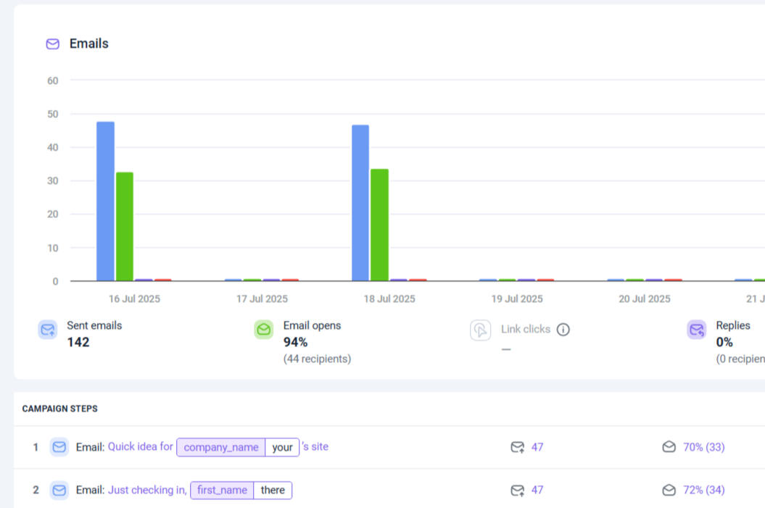This screenshot has width=765, height=508.
Task: Open the Link clicks info tooltip icon
Action: 563,330
